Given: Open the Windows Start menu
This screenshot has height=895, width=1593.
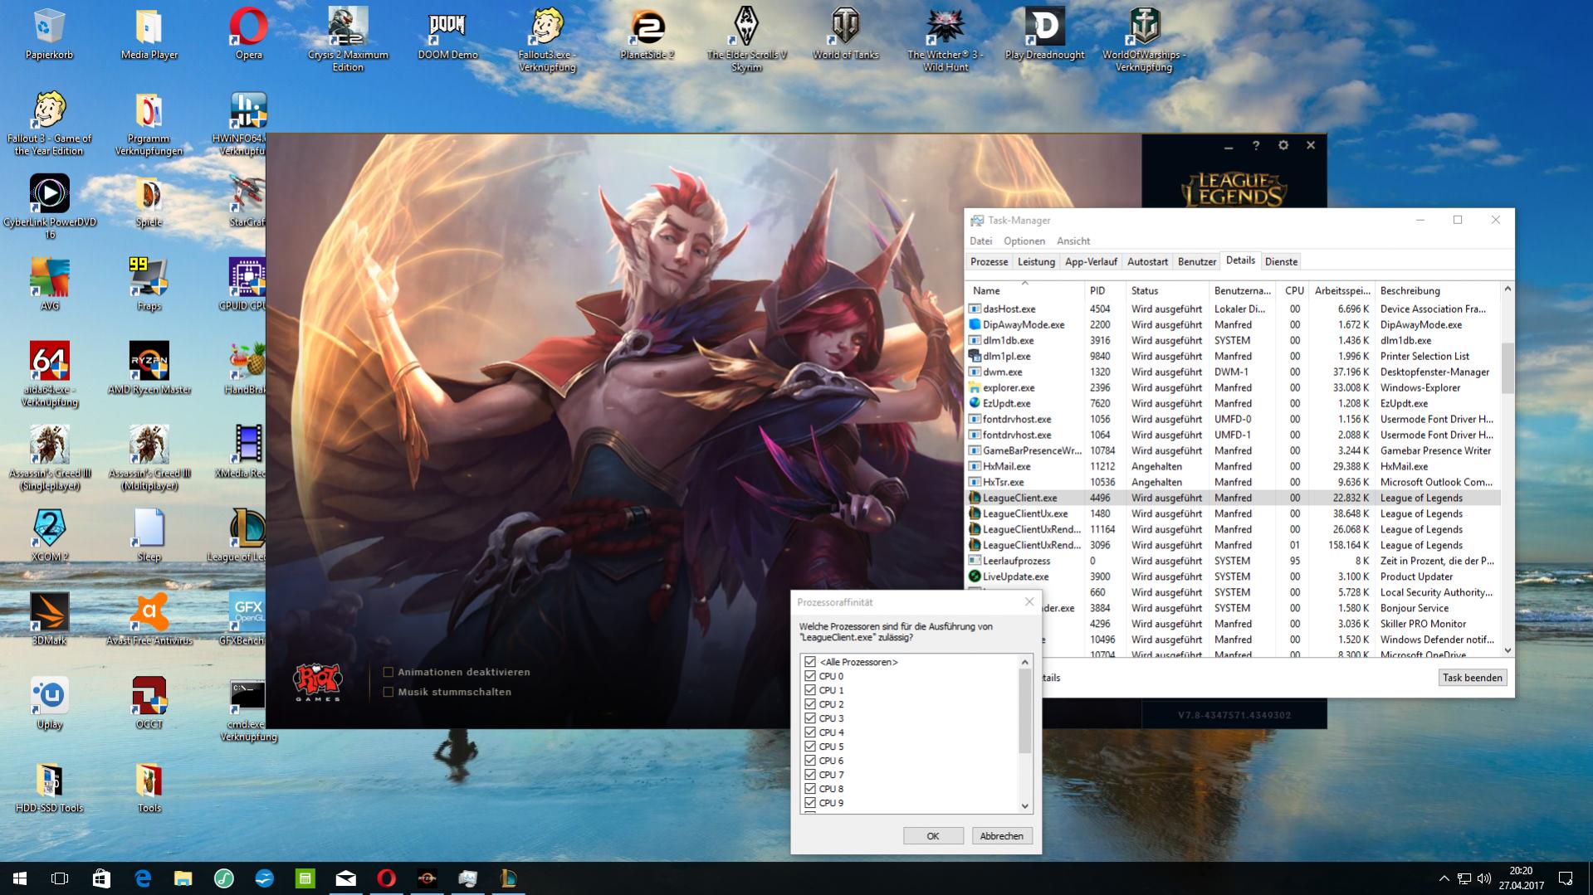Looking at the screenshot, I should coord(20,878).
